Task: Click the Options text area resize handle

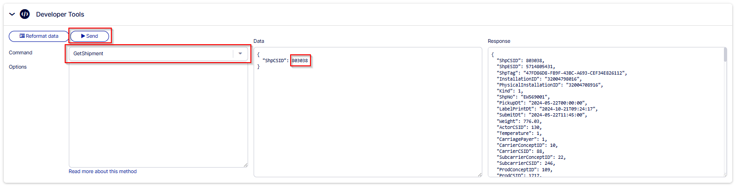Action: tap(245, 165)
